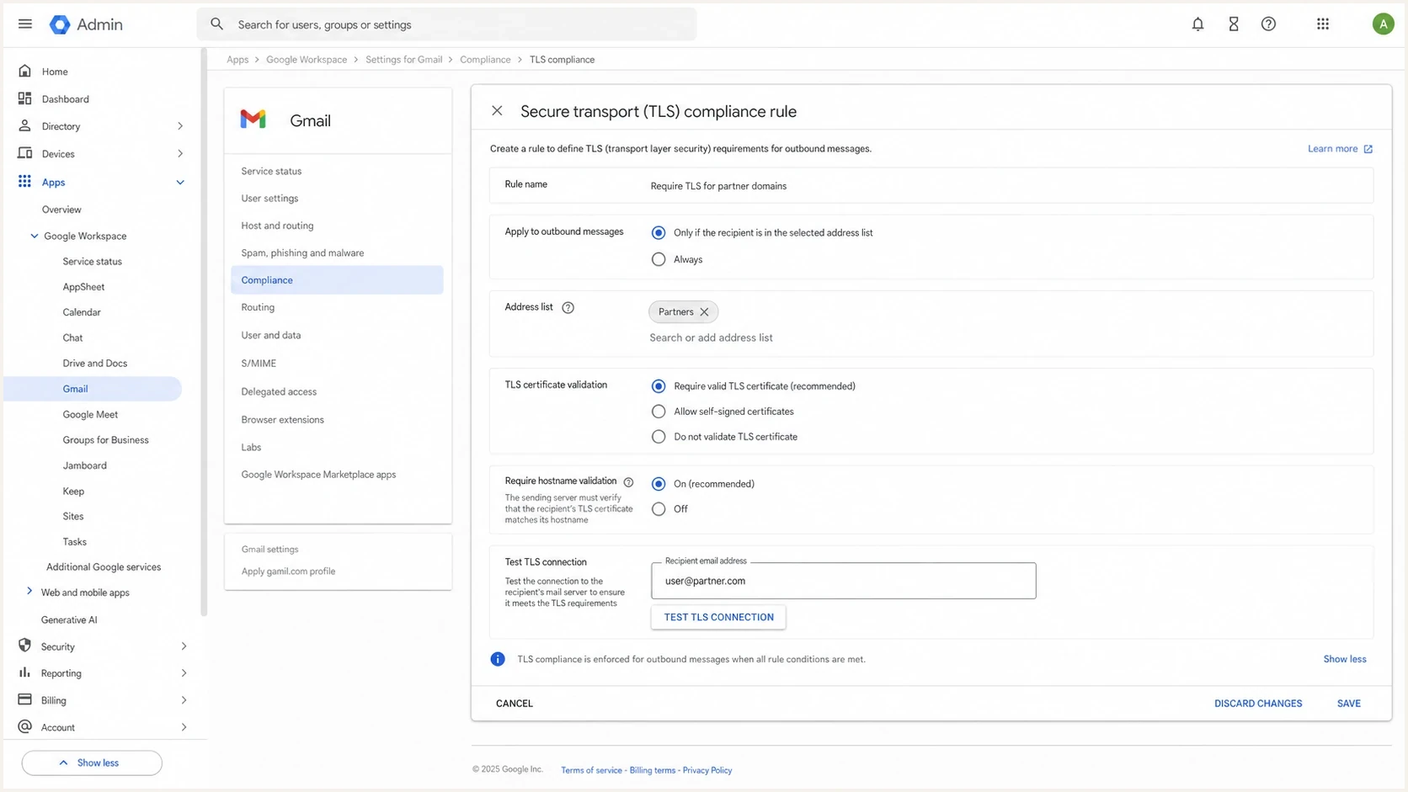Click the Apps grid icon in sidebar
The image size is (1408, 792).
(25, 182)
